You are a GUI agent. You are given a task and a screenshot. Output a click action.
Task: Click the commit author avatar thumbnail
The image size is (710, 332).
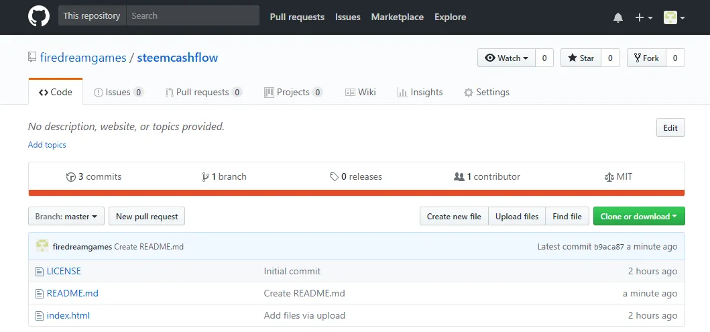42,246
